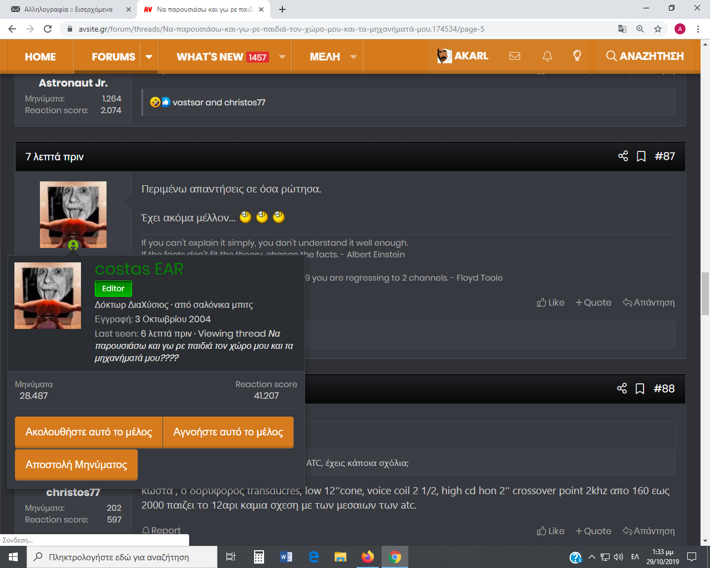Open the inbox envelope icon in forum navbar

pyautogui.click(x=515, y=56)
